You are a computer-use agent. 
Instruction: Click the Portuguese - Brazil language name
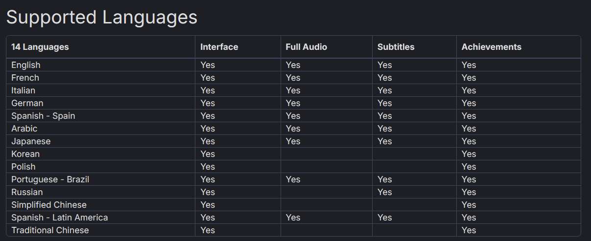(x=50, y=179)
